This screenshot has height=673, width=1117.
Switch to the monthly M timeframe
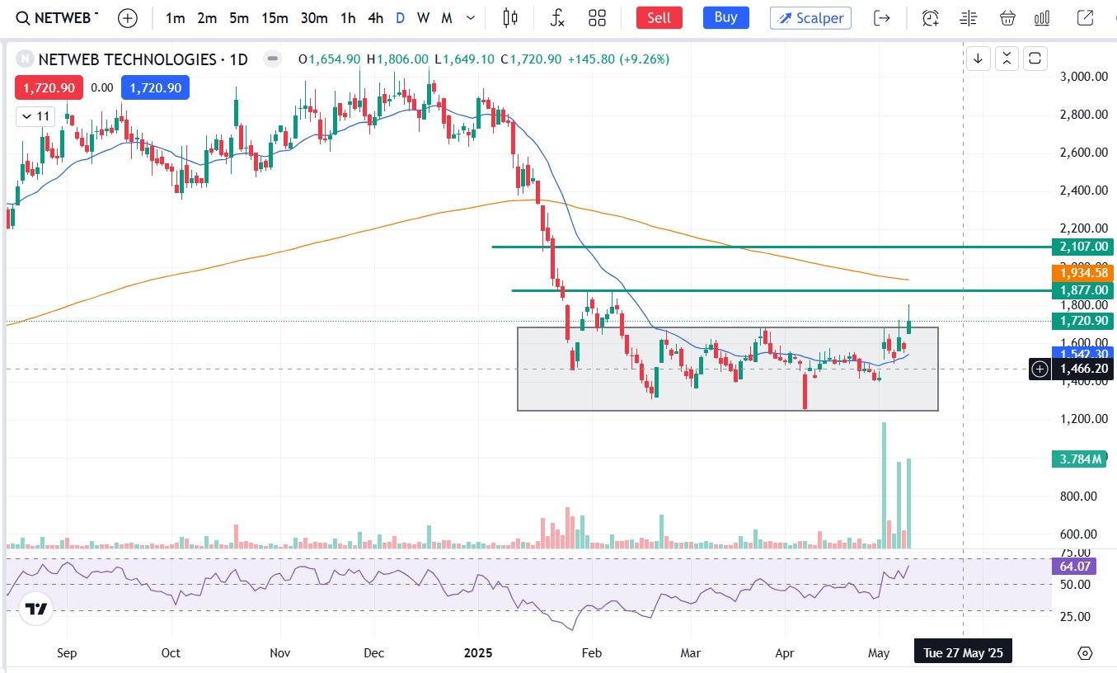click(447, 17)
